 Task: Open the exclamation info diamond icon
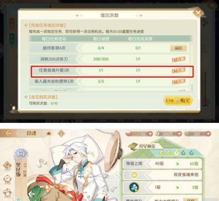[61, 133]
